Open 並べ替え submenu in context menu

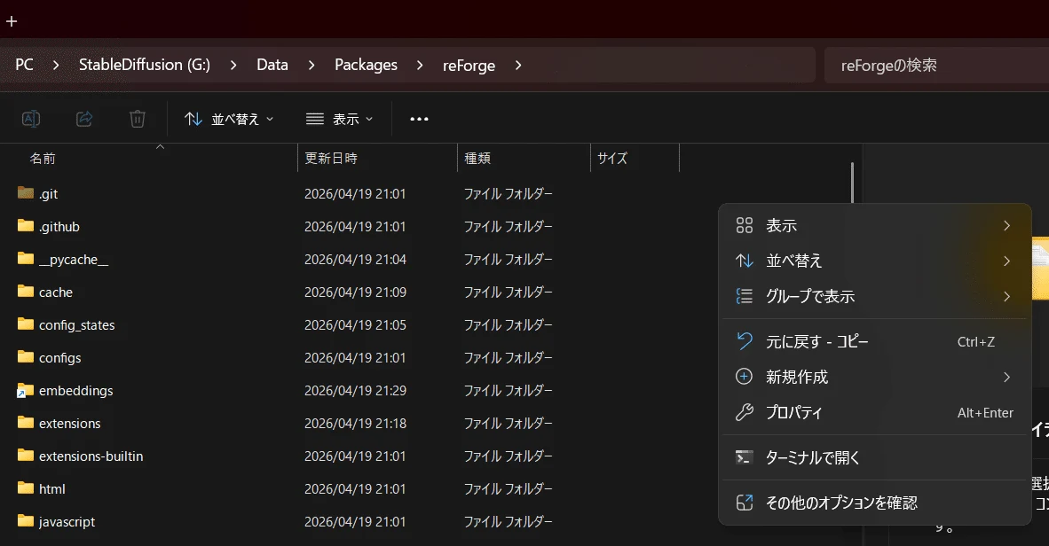pos(874,261)
